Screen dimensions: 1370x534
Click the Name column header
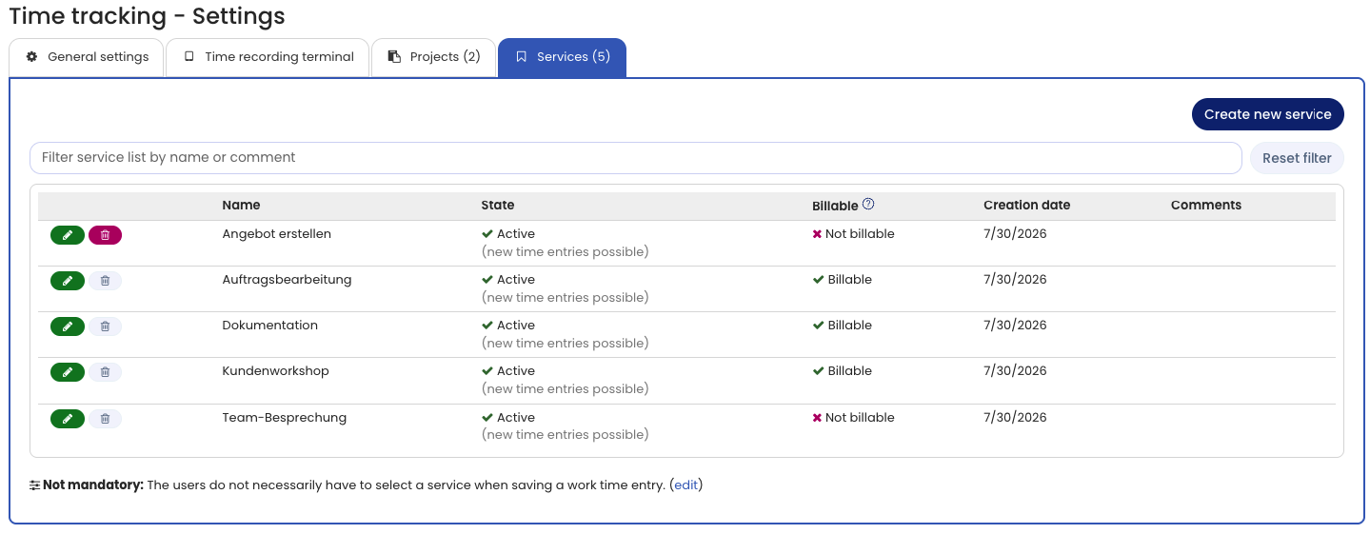click(241, 206)
